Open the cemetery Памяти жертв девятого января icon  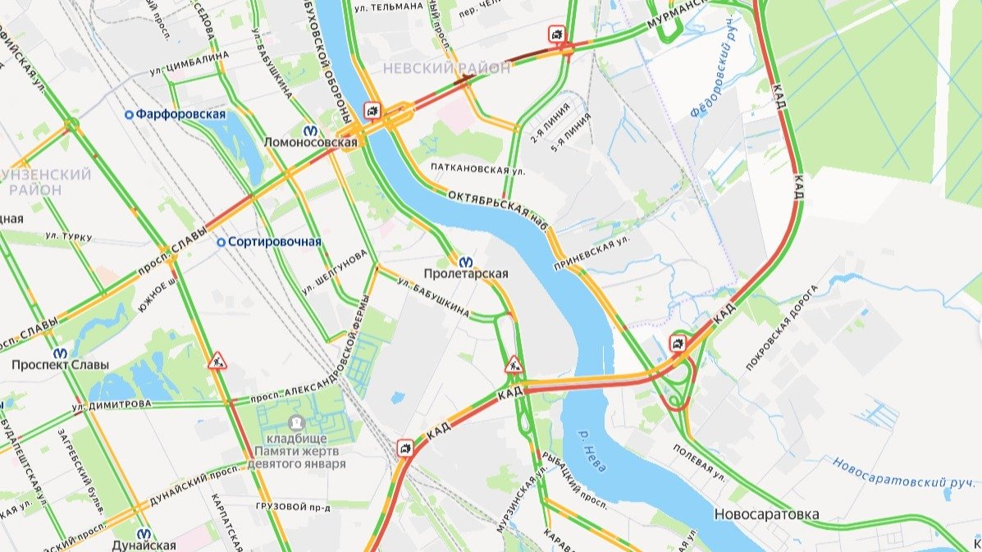coord(295,424)
